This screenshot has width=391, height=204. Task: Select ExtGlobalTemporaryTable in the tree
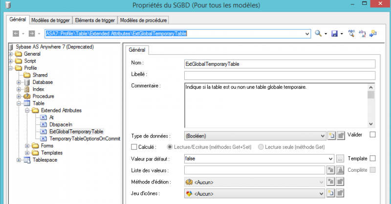(76, 131)
